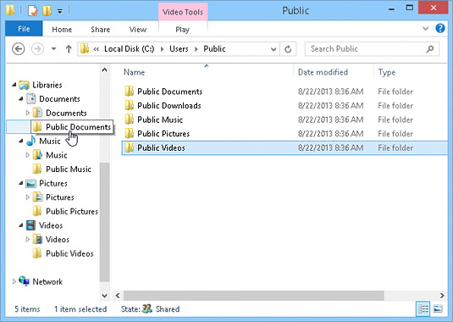Screen dimensions: 453x322
Task: Switch to the Share ribbon tab
Action: [100, 30]
